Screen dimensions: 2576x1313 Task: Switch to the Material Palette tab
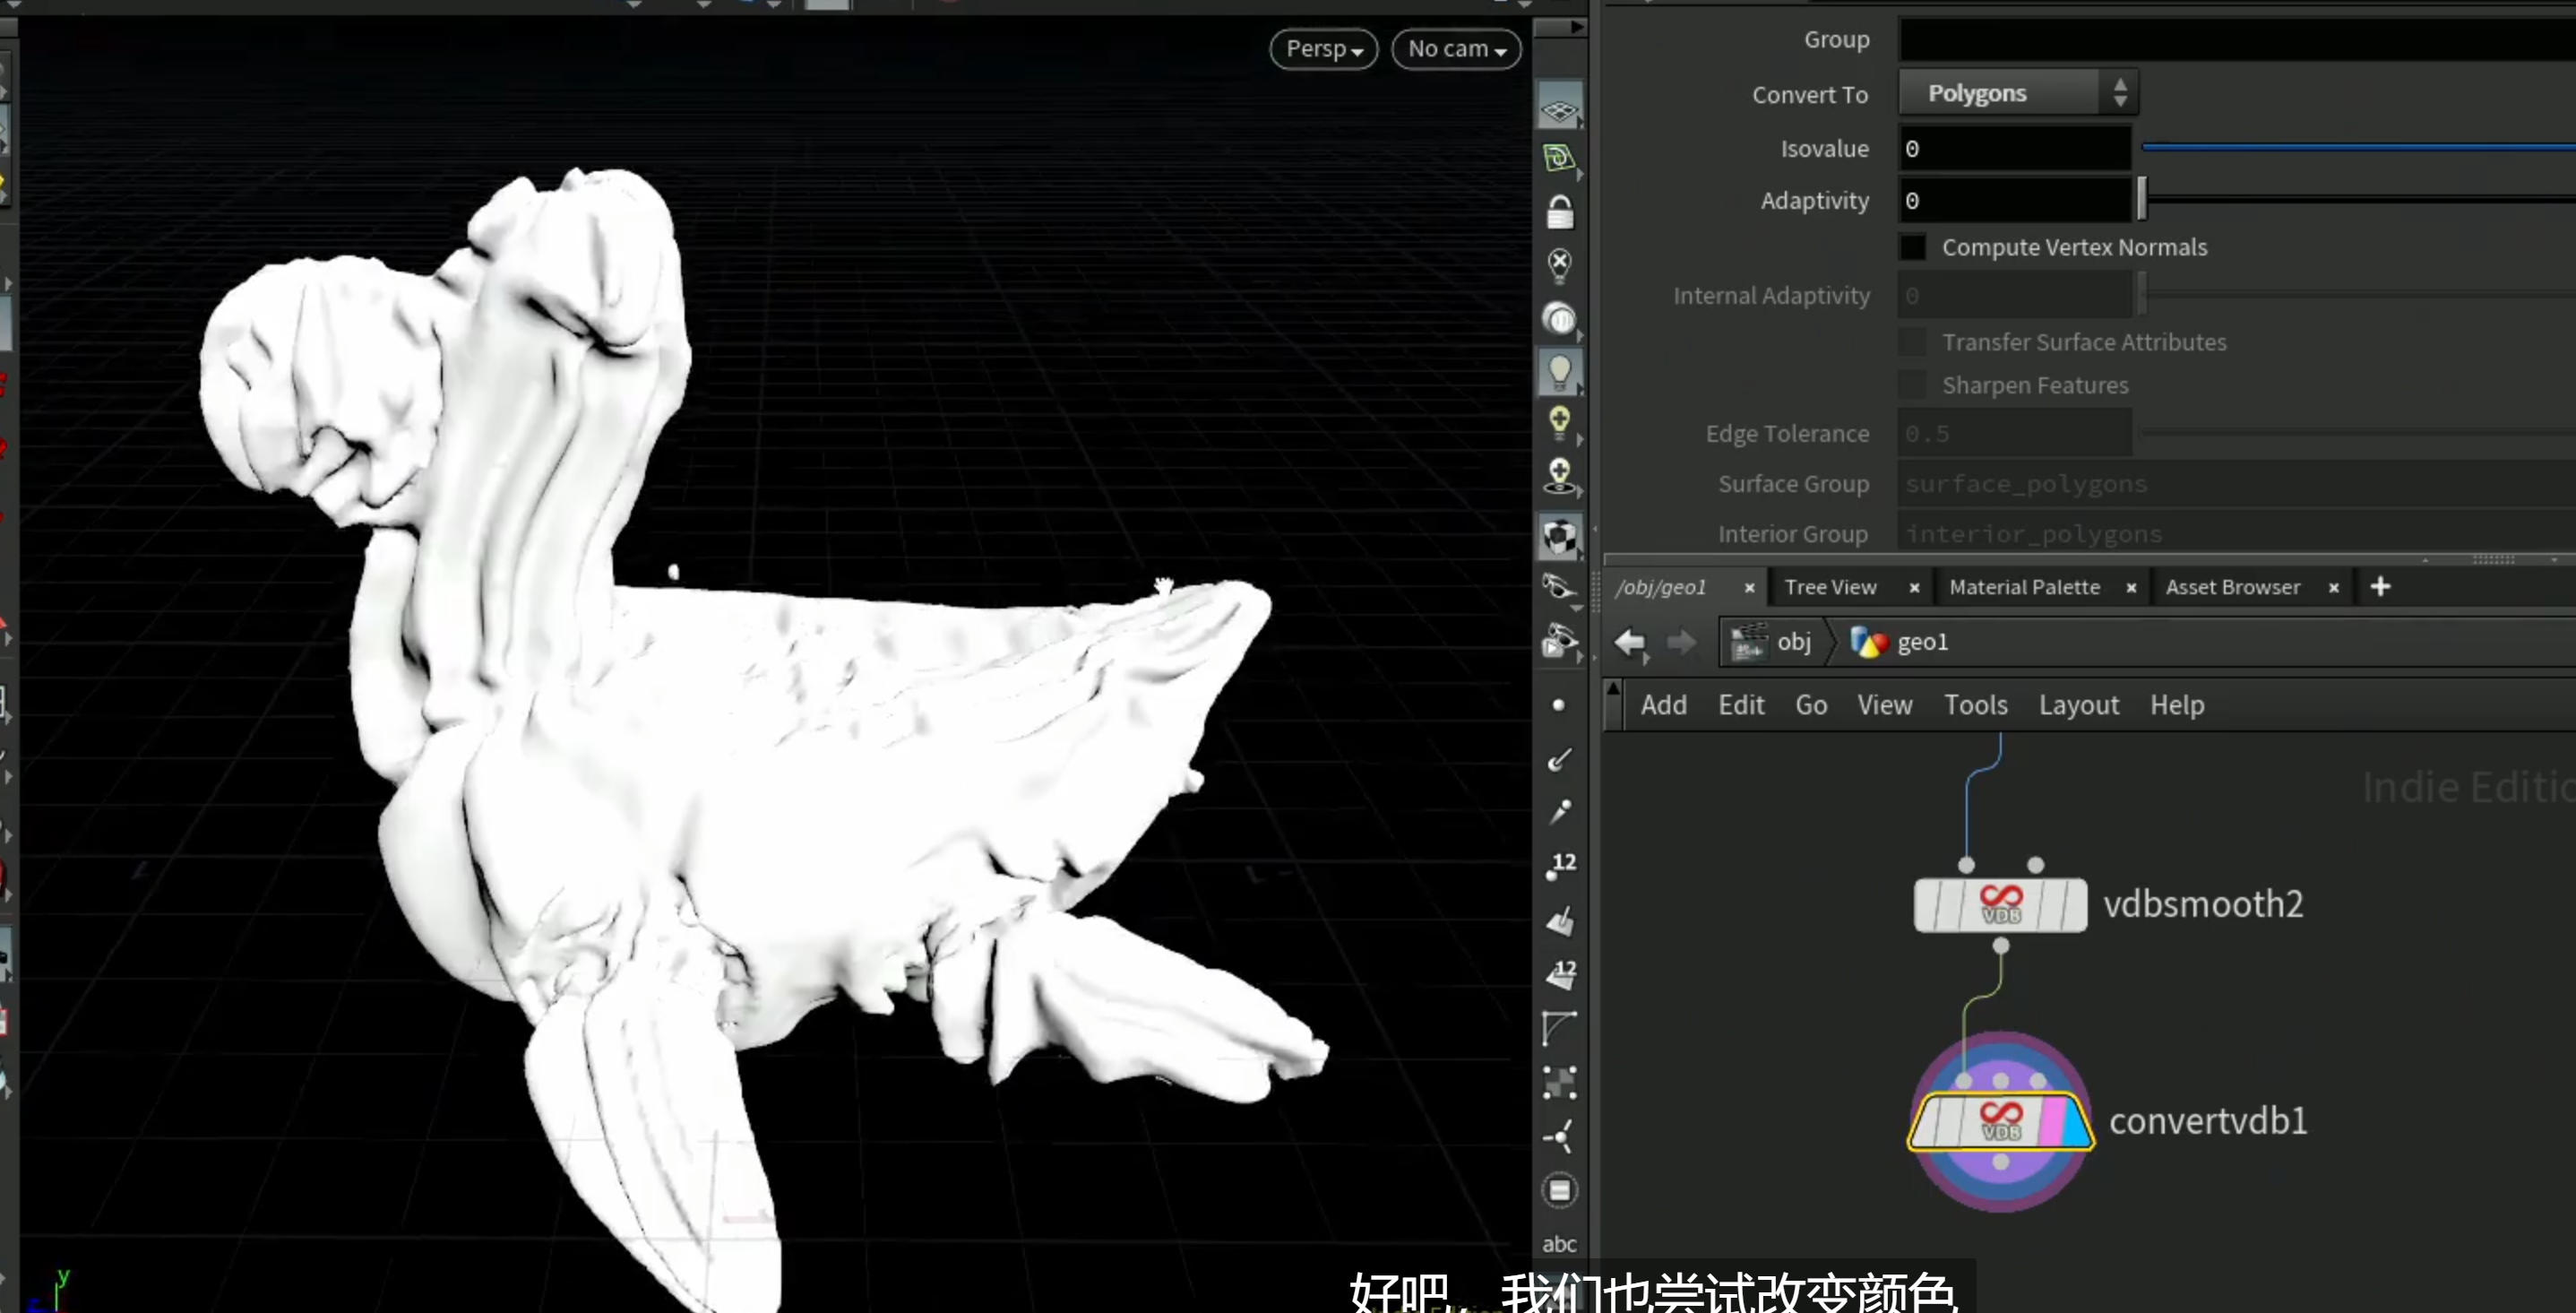tap(2024, 587)
